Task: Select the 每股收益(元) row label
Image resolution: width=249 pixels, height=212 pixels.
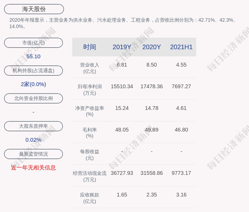Action: 90,155
